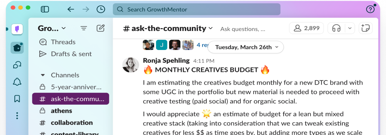
Task: View the 2,899 members list
Action: (x=307, y=28)
